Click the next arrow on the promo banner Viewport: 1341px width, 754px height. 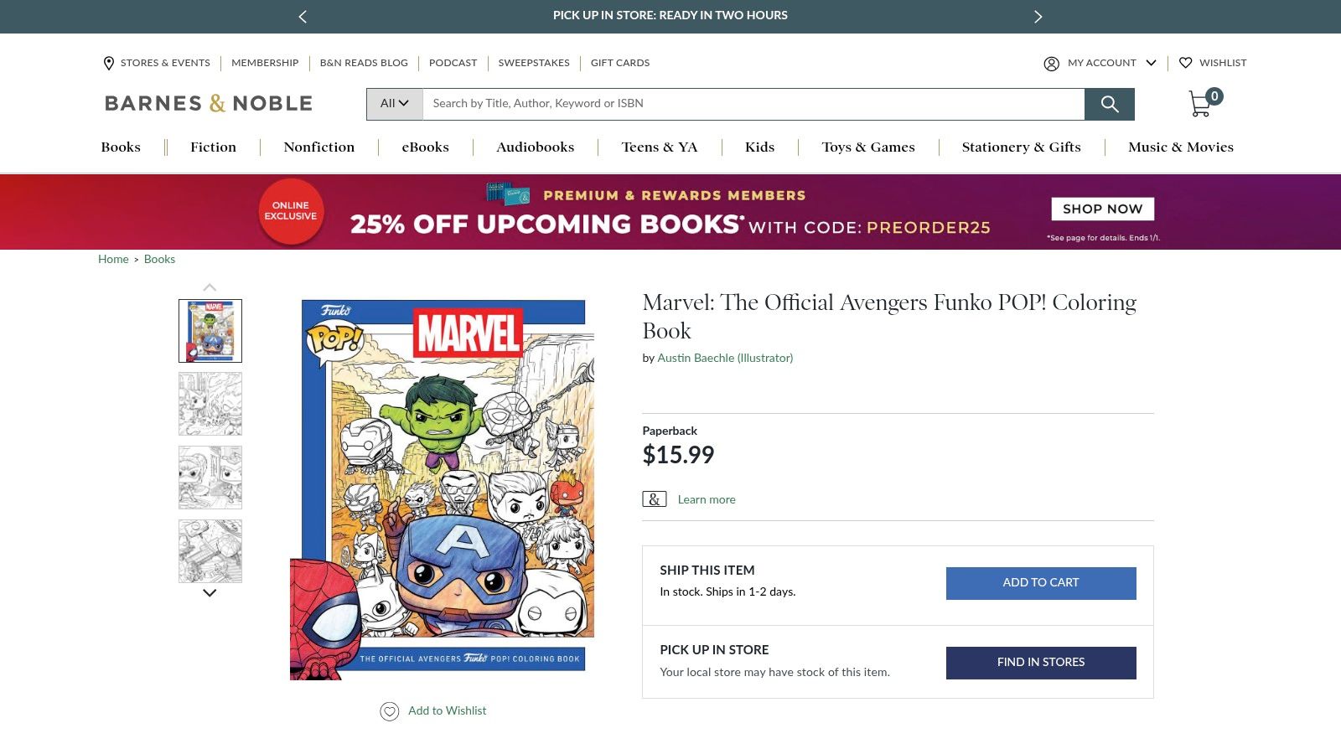pyautogui.click(x=1038, y=16)
